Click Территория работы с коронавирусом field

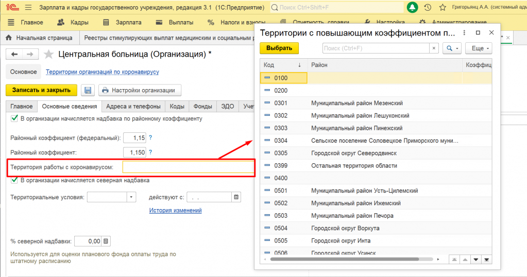pyautogui.click(x=188, y=167)
